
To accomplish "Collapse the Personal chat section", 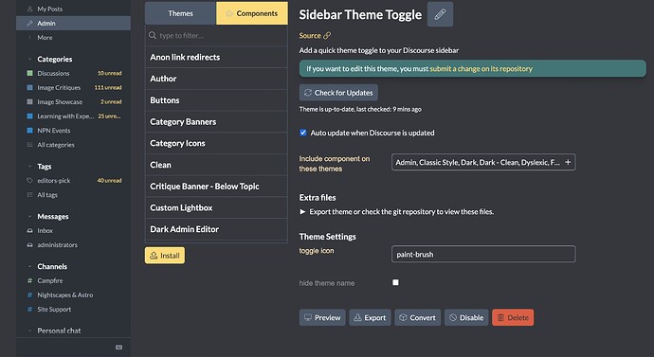I will [x=29, y=330].
